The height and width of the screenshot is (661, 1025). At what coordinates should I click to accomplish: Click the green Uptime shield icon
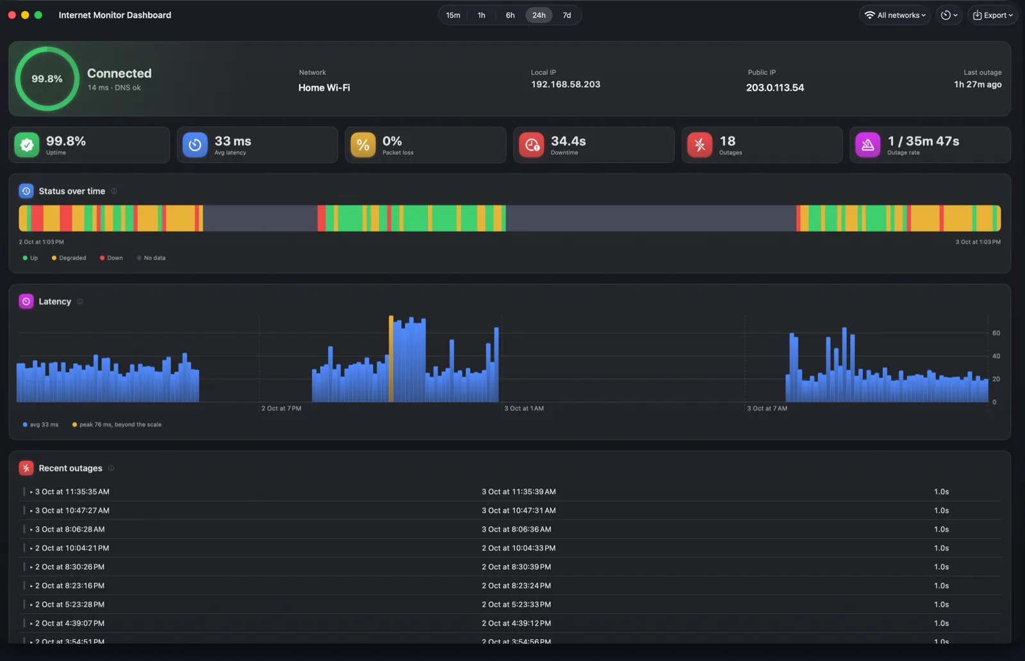(x=27, y=145)
